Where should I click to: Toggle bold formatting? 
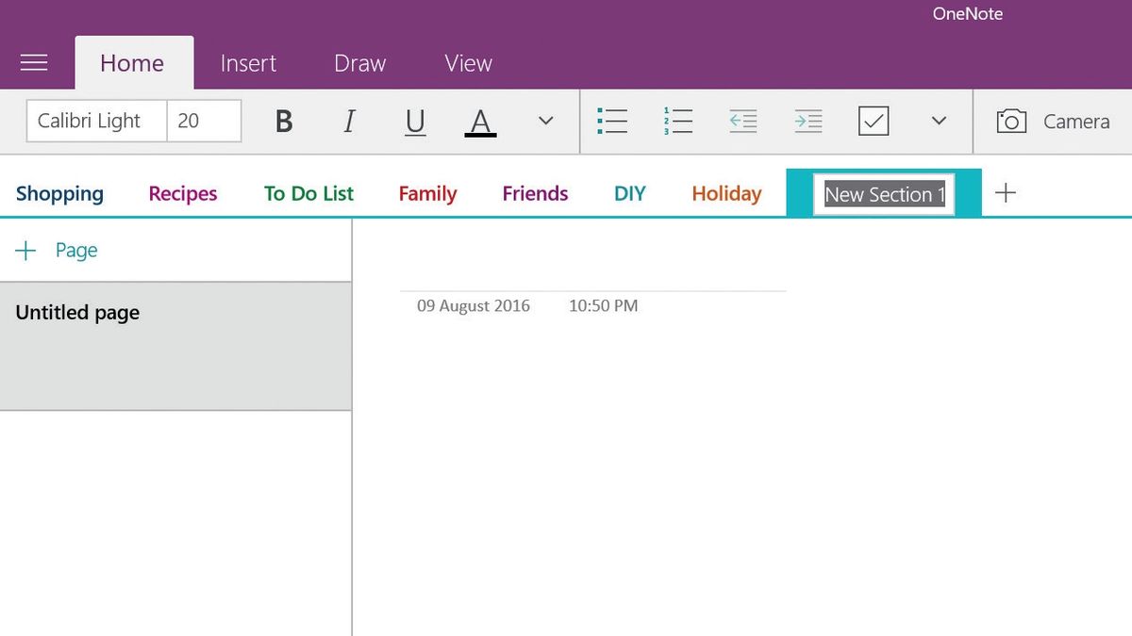[x=282, y=121]
